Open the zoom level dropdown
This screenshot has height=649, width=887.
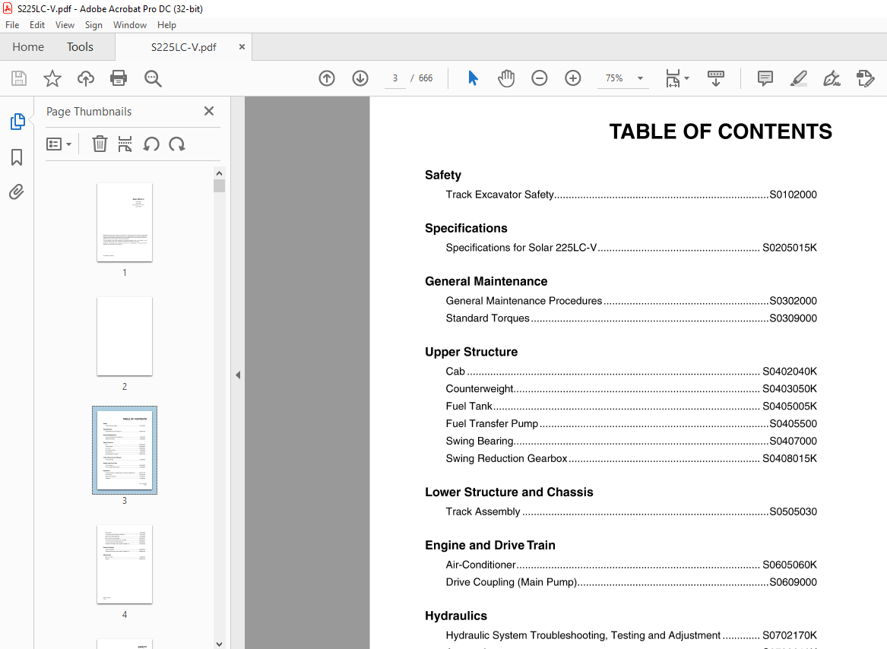click(641, 78)
